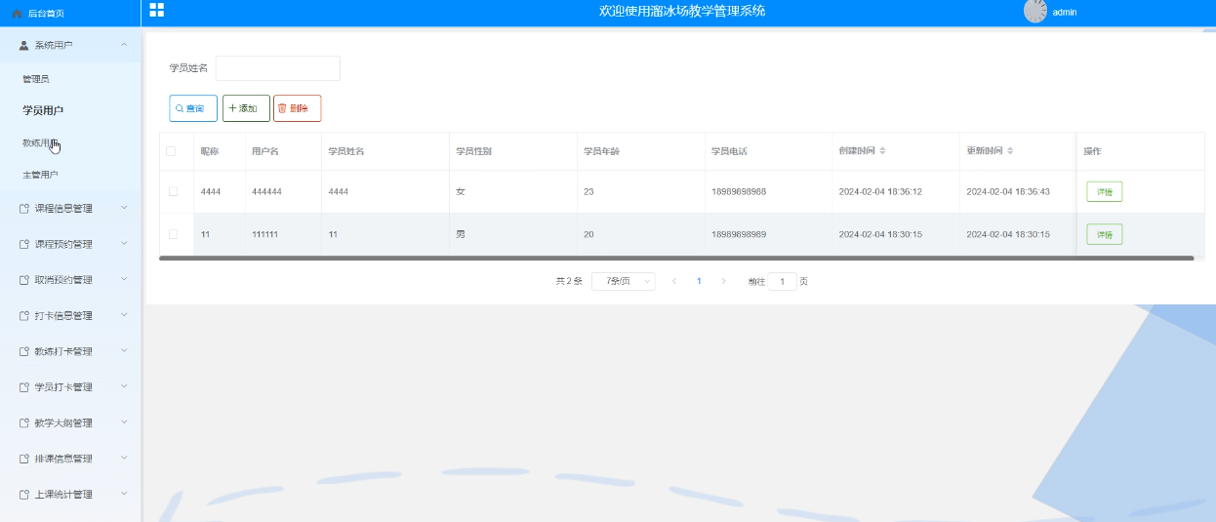Sort by 更新时间 using its sort arrows
This screenshot has width=1216, height=522.
(x=1010, y=151)
